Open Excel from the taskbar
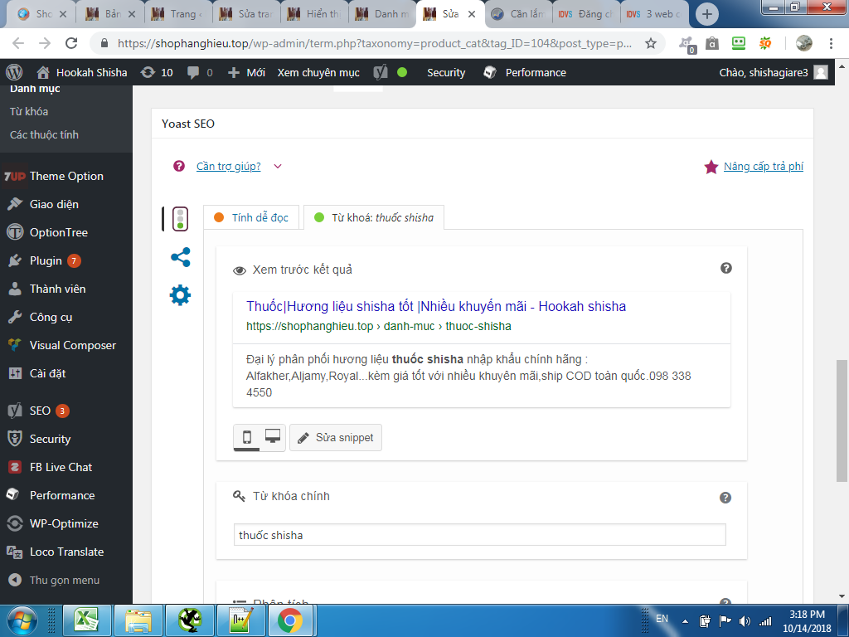The width and height of the screenshot is (849, 637). tap(86, 620)
